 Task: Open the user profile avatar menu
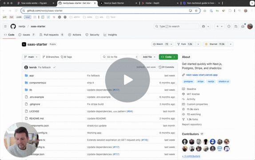click(250, 26)
